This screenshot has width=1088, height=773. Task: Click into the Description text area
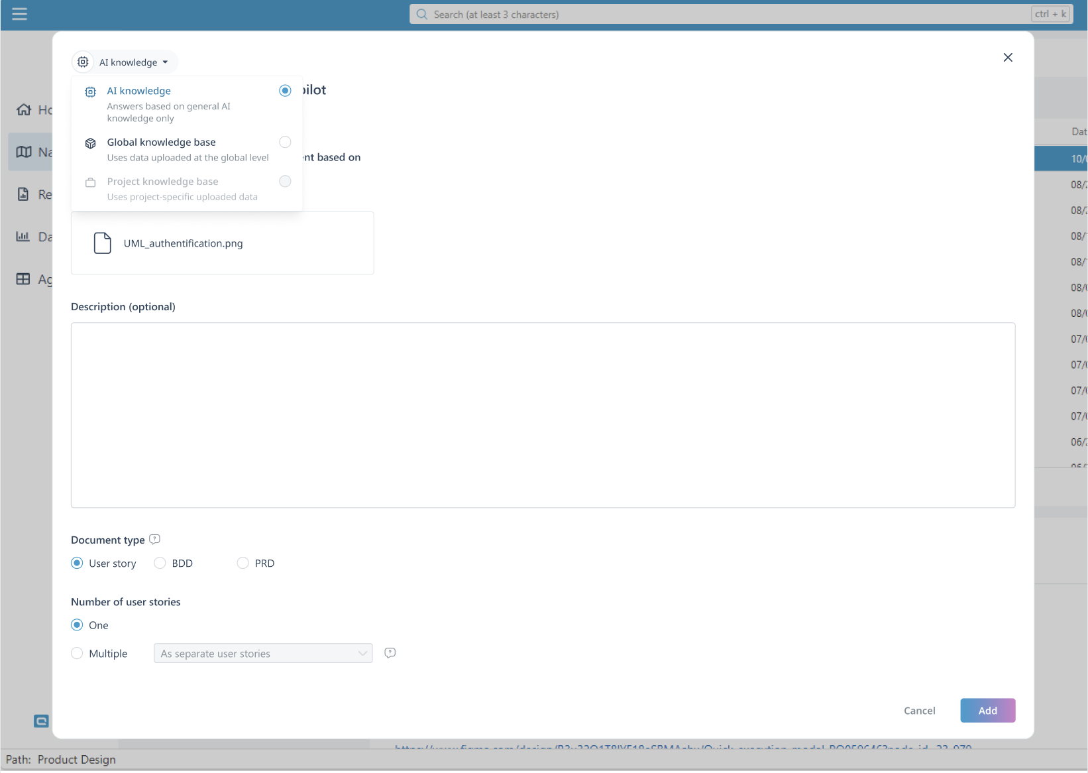click(543, 415)
